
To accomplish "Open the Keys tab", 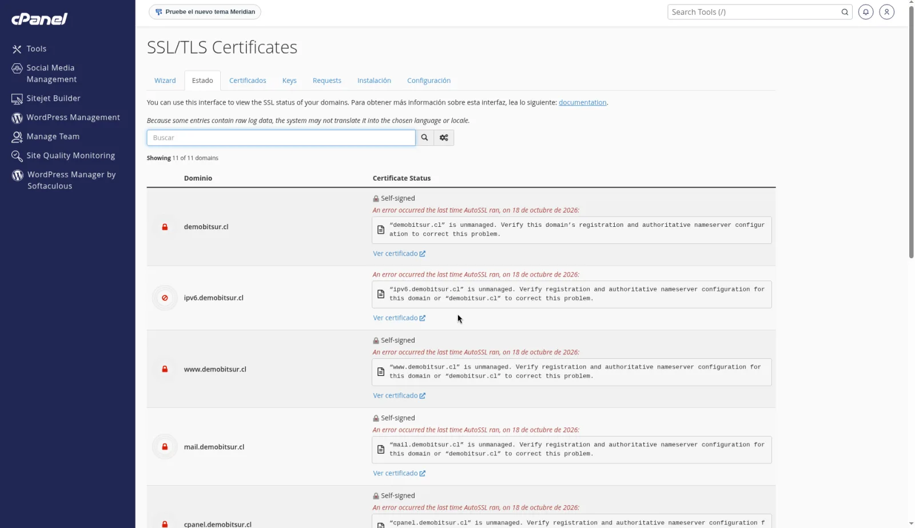I will 289,81.
